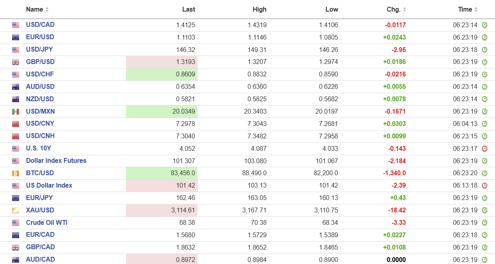Click the red clock icon in U.S. 10Y row
The width and height of the screenshot is (495, 264).
pyautogui.click(x=485, y=148)
